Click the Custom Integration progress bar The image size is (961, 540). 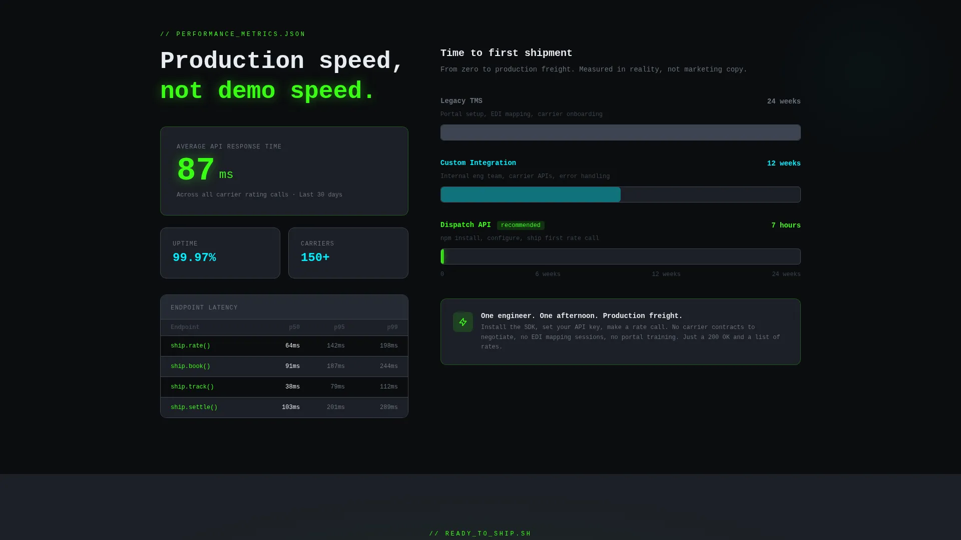620,194
